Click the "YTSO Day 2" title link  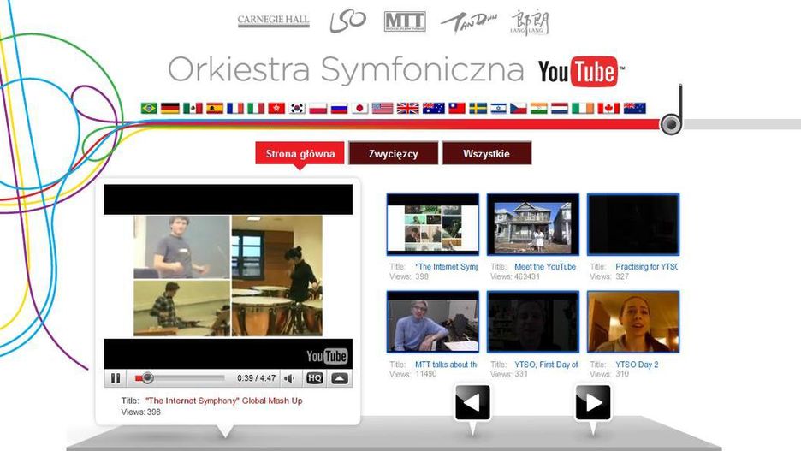(637, 365)
